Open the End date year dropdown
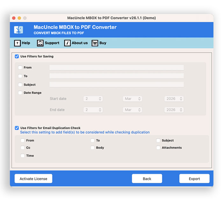 point(174,110)
